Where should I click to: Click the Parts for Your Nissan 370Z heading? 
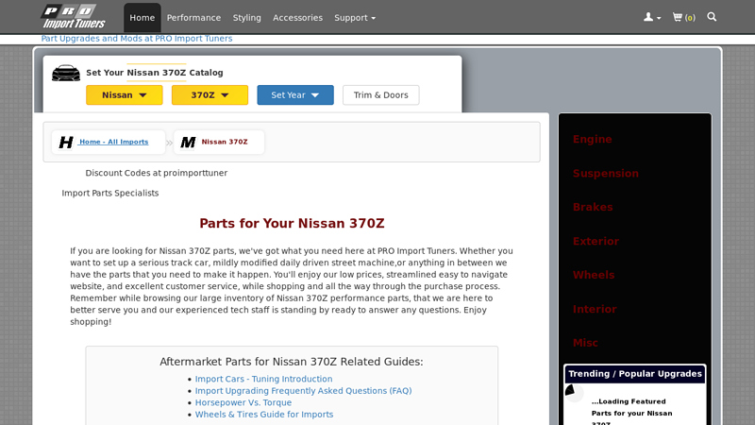[x=292, y=224]
